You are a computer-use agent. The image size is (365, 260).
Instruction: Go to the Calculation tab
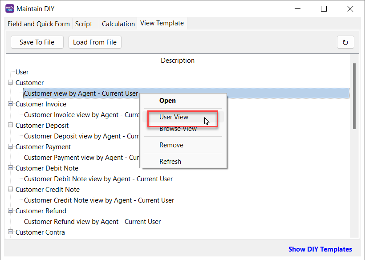pos(118,24)
